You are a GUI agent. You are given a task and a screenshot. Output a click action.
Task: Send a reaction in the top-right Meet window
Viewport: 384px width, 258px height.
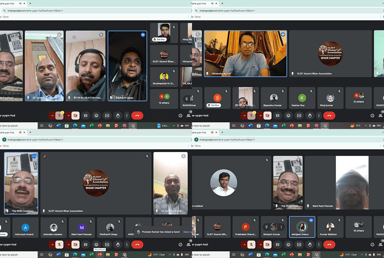pos(288,116)
